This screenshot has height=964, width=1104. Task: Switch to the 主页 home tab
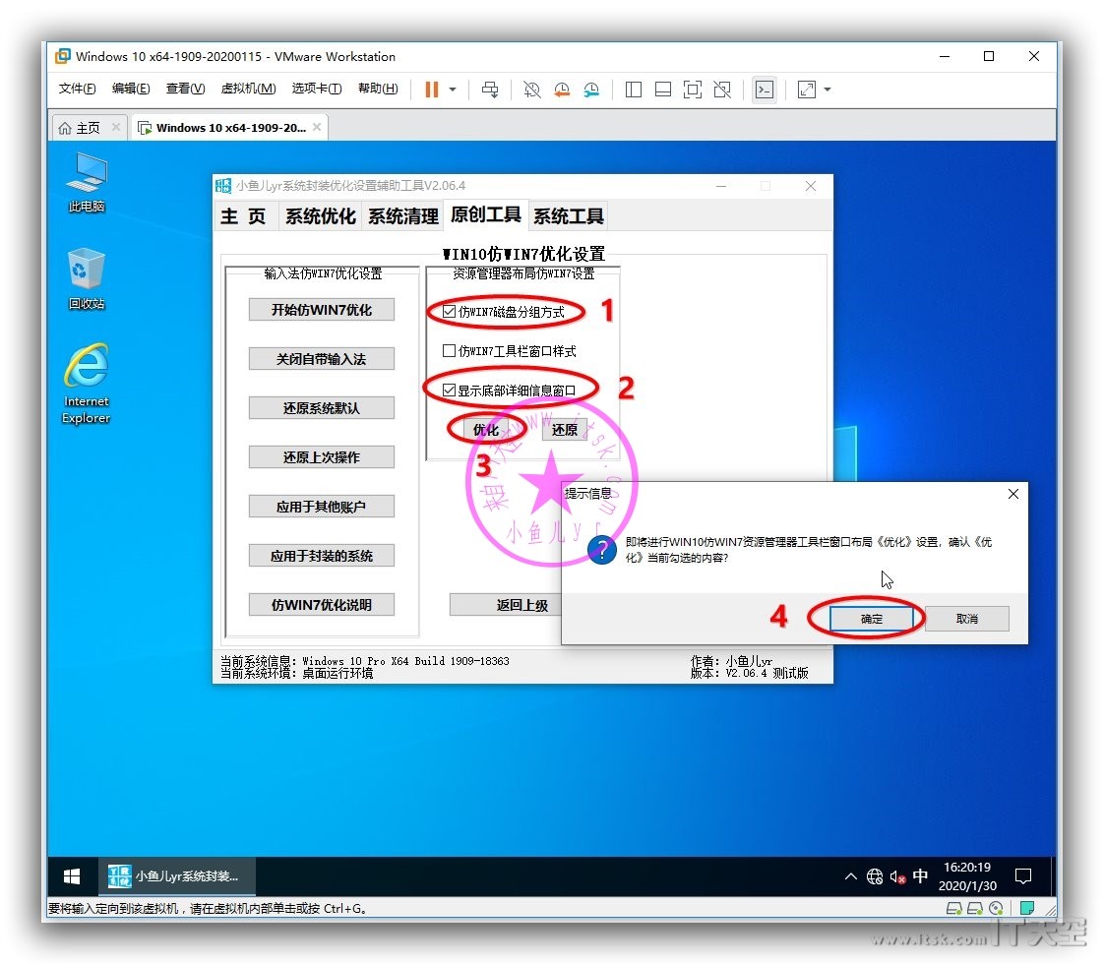tap(88, 128)
